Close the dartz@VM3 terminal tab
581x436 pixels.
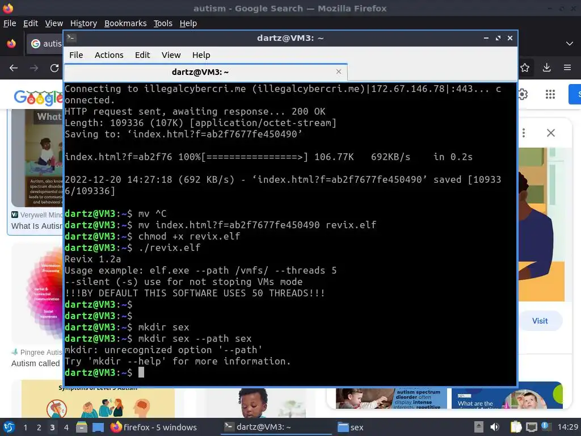coord(338,72)
